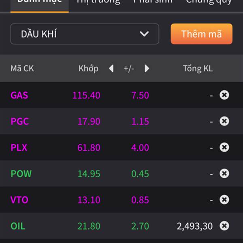Click right arrow beside +/- column
The width and height of the screenshot is (243, 243).
click(x=147, y=68)
